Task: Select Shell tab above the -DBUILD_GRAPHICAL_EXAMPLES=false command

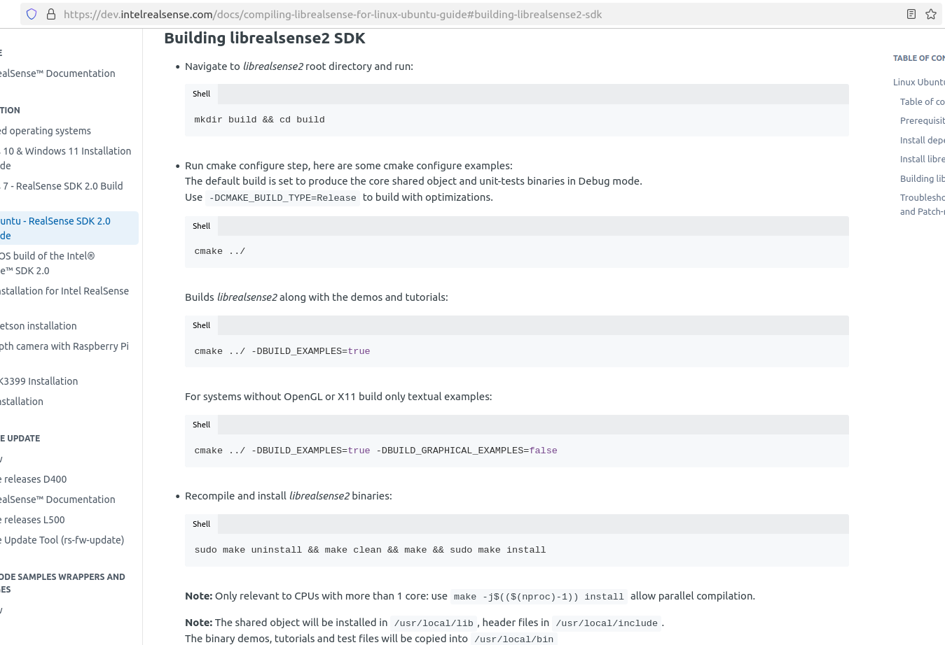Action: click(202, 425)
